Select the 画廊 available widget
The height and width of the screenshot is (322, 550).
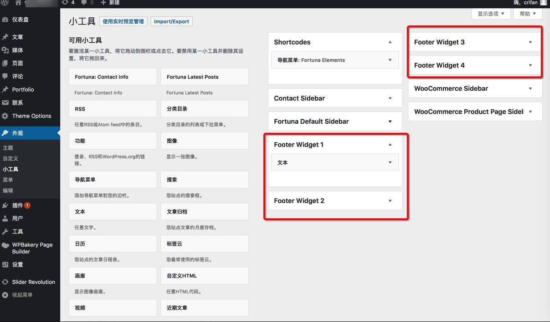(x=113, y=276)
